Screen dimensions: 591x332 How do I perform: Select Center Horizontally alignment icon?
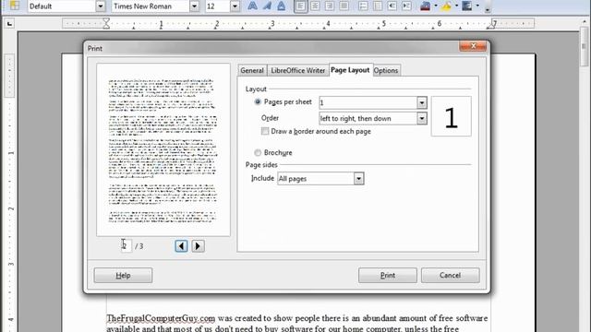tap(315, 6)
